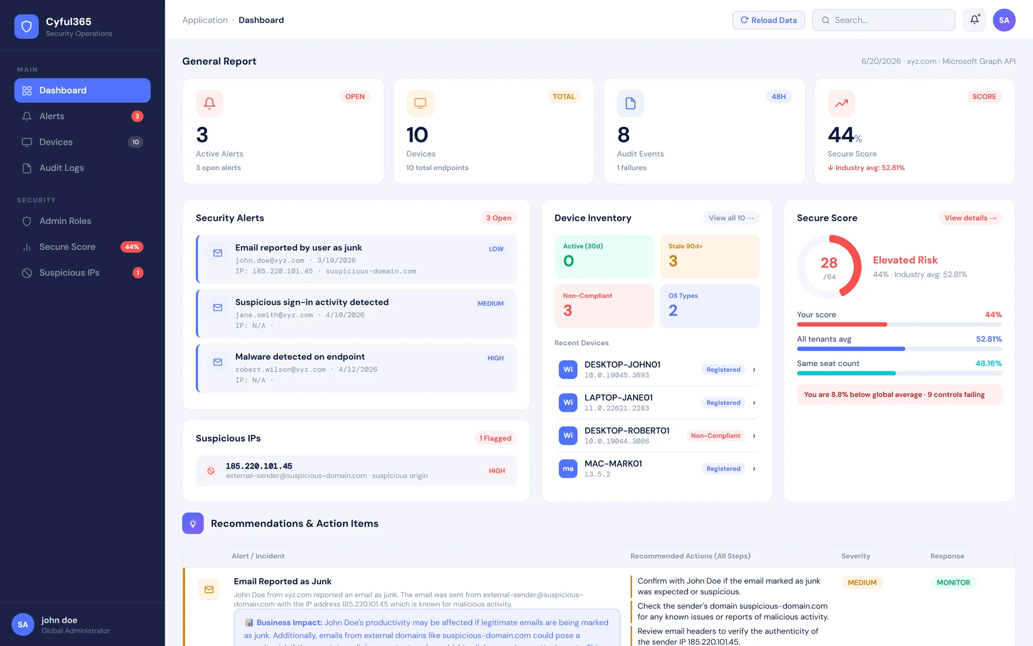Click the Your score progress bar
The image size is (1033, 646).
899,324
